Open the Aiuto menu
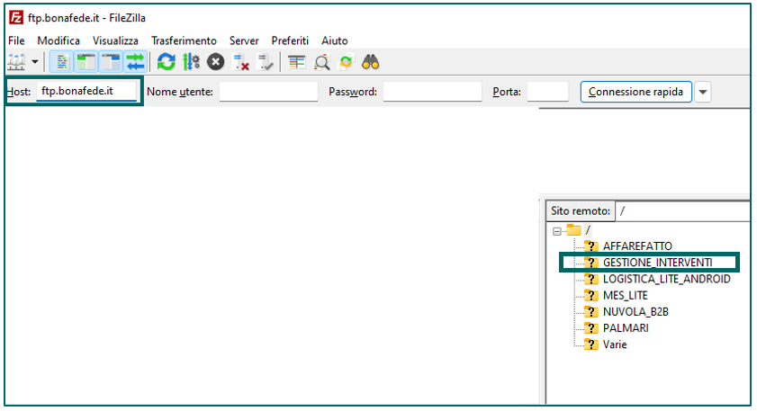This screenshot has height=411, width=757. tap(335, 40)
